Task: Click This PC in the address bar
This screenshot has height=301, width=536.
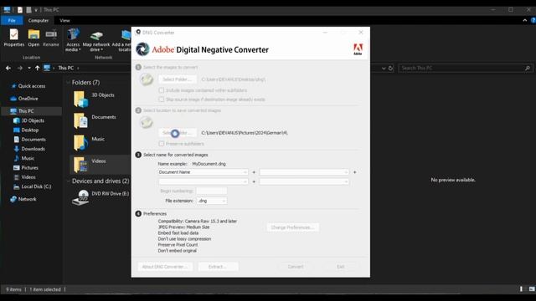Action: [65, 68]
